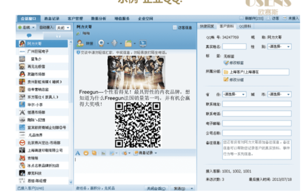The height and width of the screenshot is (193, 306).
Task: Open the 自动接入 关闭 dropdown
Action: click(x=63, y=28)
